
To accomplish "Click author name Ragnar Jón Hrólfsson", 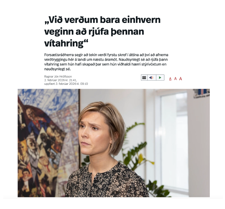I will pos(58,76).
